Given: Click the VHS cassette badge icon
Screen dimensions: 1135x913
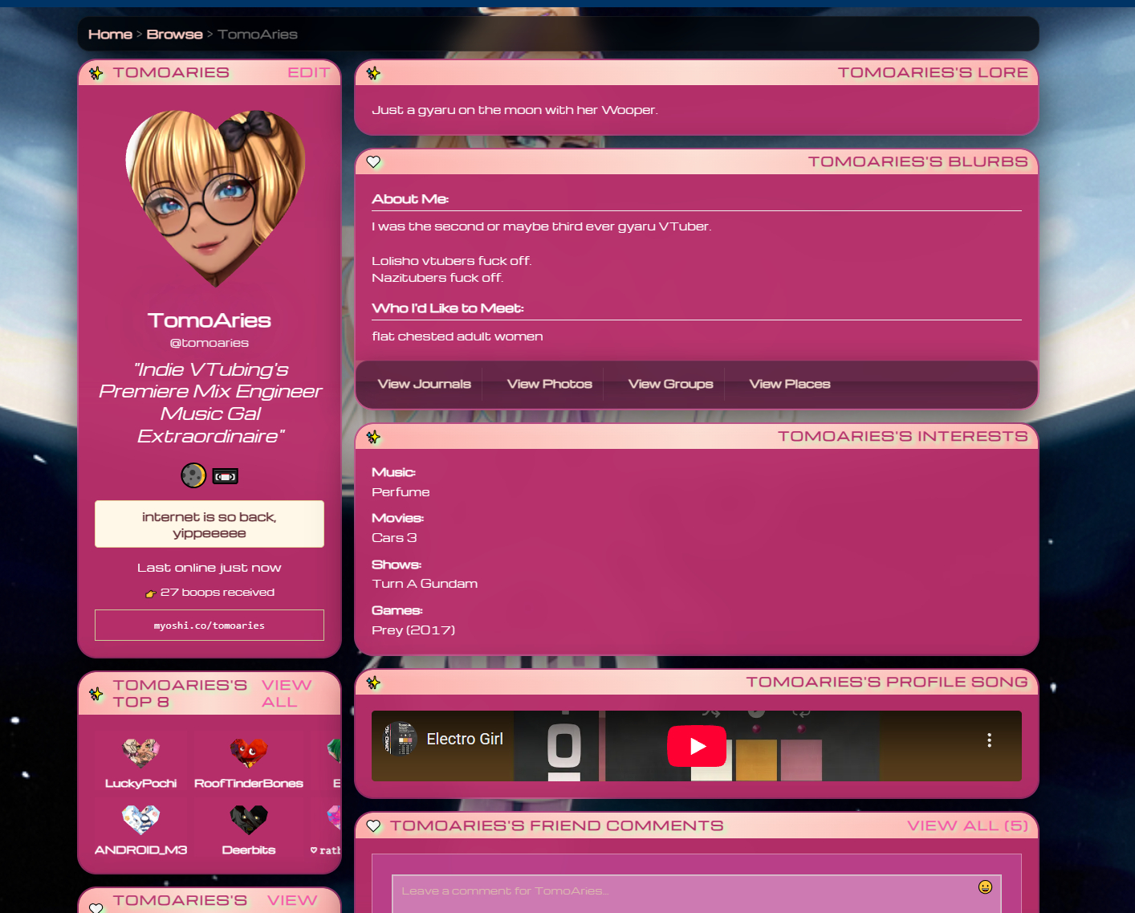Looking at the screenshot, I should [226, 476].
